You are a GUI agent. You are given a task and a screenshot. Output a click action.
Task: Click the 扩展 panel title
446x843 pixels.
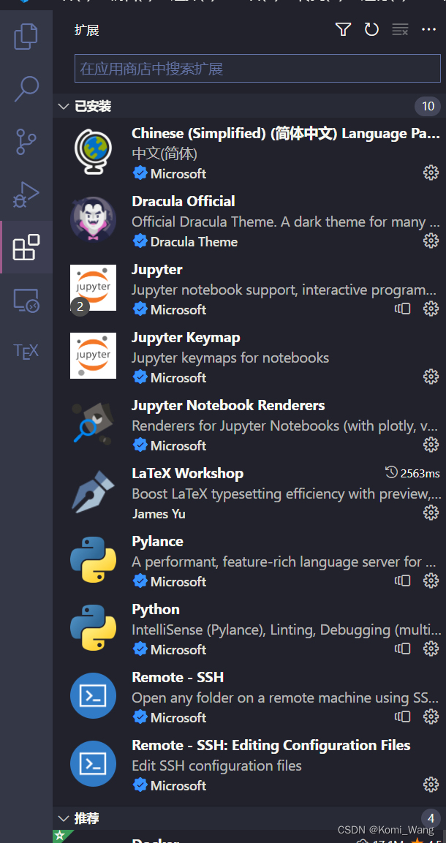point(86,29)
